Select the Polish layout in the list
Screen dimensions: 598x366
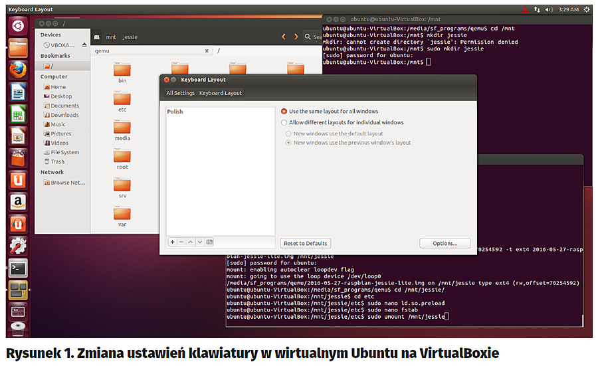(x=175, y=112)
